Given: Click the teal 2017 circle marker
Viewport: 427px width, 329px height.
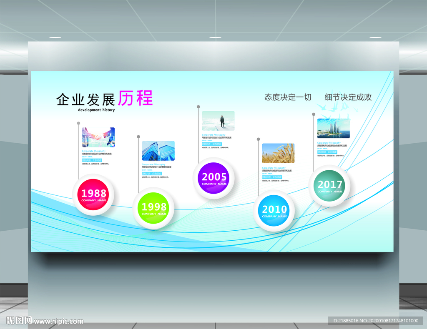Looking at the screenshot, I should [x=329, y=186].
